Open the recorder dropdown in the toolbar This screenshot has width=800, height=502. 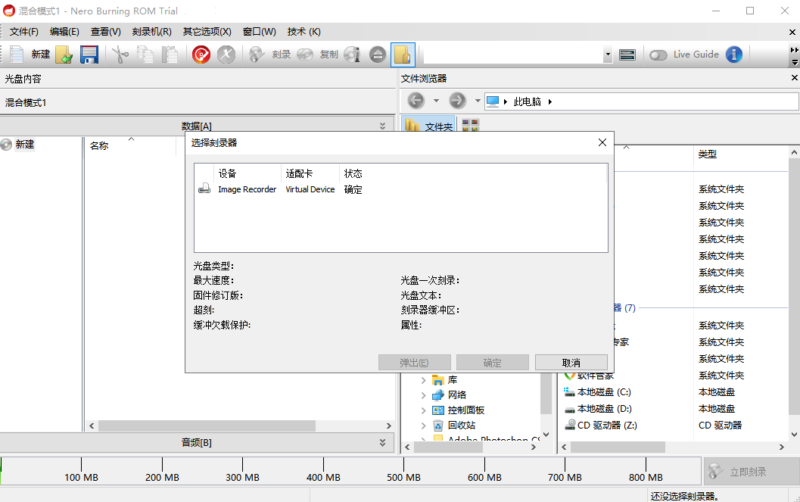tap(608, 55)
